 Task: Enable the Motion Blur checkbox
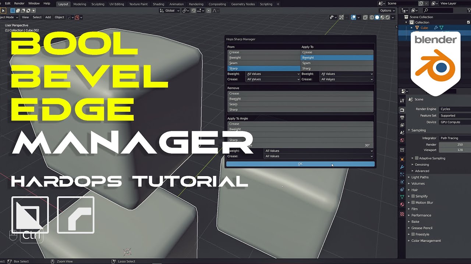click(x=413, y=202)
